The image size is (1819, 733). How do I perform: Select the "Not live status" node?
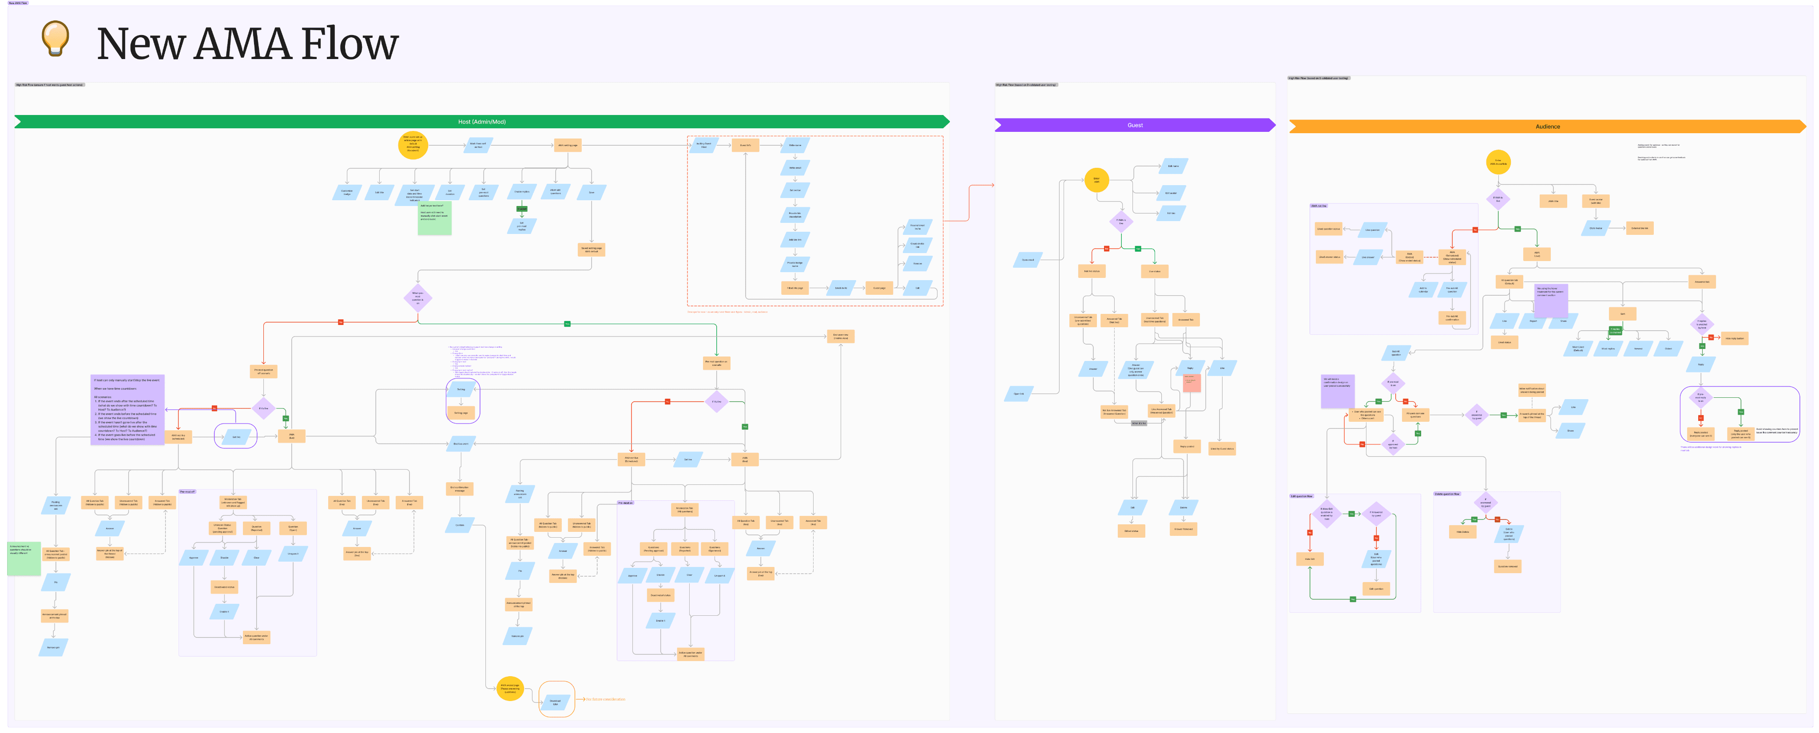coord(1092,271)
